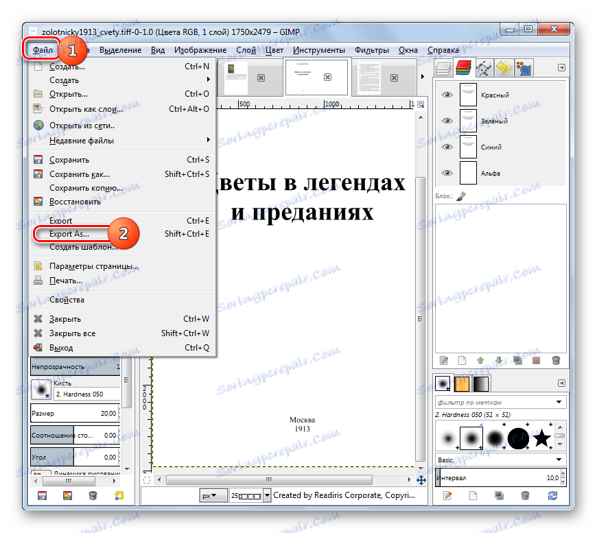Screen dimensions: 597x533
Task: Raise the selected channel
Action: (480, 360)
